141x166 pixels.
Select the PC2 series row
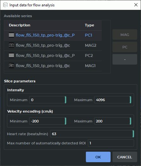pos(53,56)
